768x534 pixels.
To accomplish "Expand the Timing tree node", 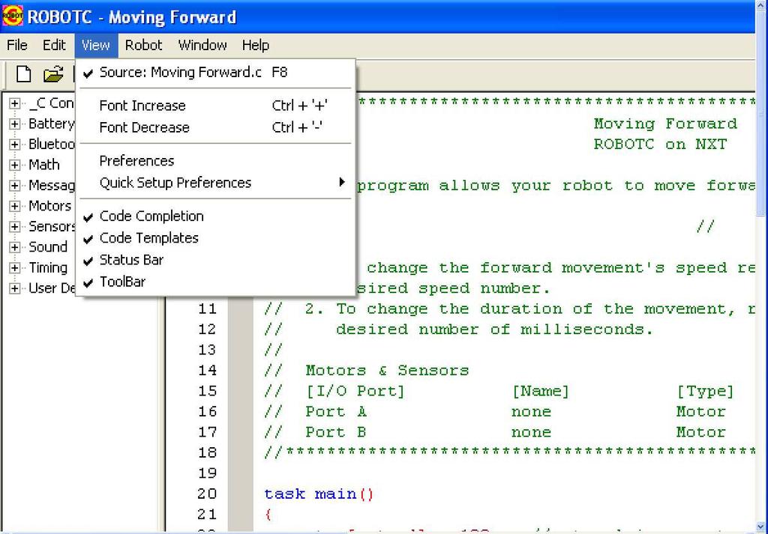I will point(15,267).
